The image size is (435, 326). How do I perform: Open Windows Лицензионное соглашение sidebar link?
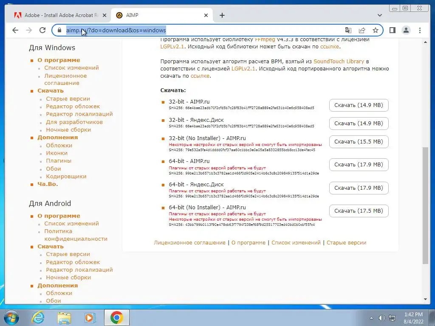click(65, 79)
